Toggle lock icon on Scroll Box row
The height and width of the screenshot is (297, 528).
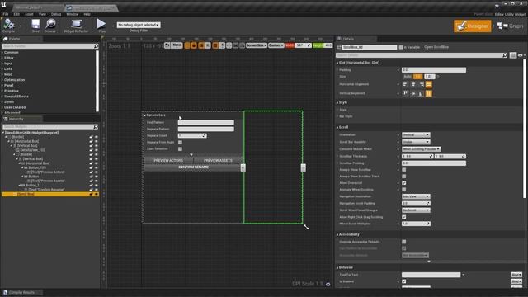[x=91, y=195]
